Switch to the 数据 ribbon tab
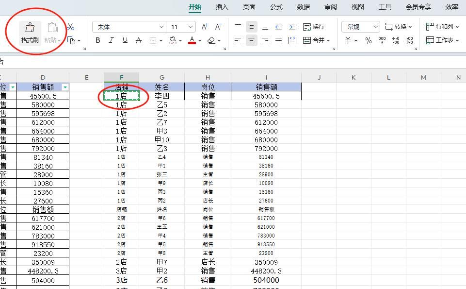Viewport: 466px width, 289px height. pyautogui.click(x=303, y=7)
